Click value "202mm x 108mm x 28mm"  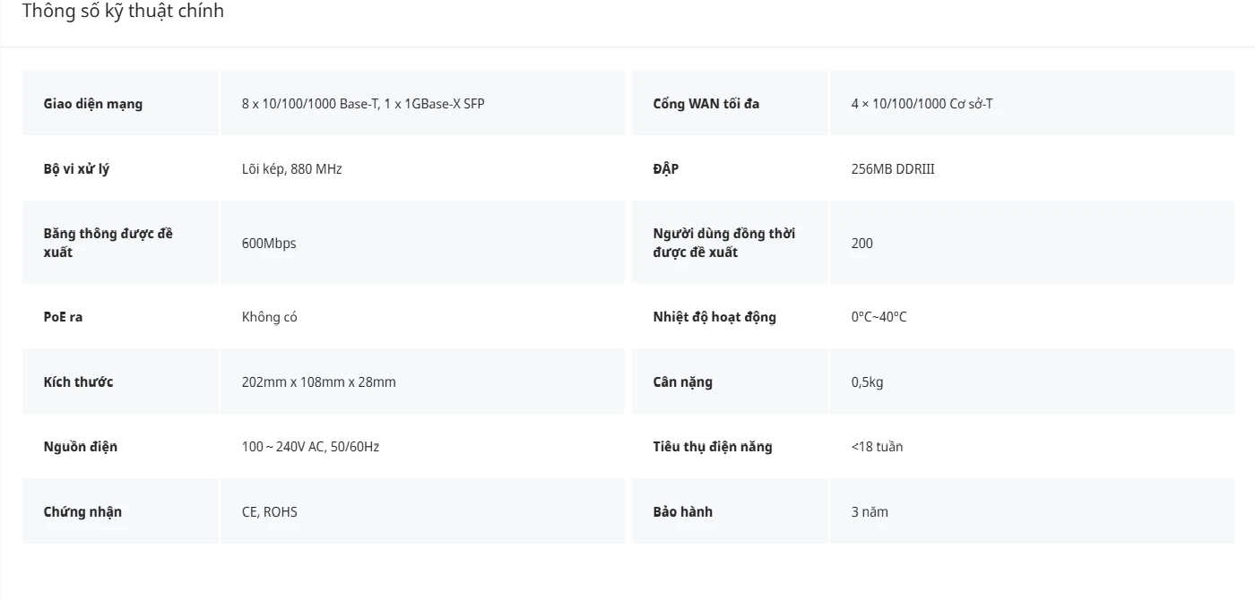(318, 382)
